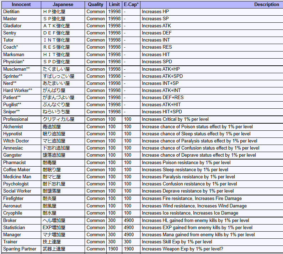Select Sparring Partner's Limit 1900
Screen dimensions: 283x254
pyautogui.click(x=113, y=249)
